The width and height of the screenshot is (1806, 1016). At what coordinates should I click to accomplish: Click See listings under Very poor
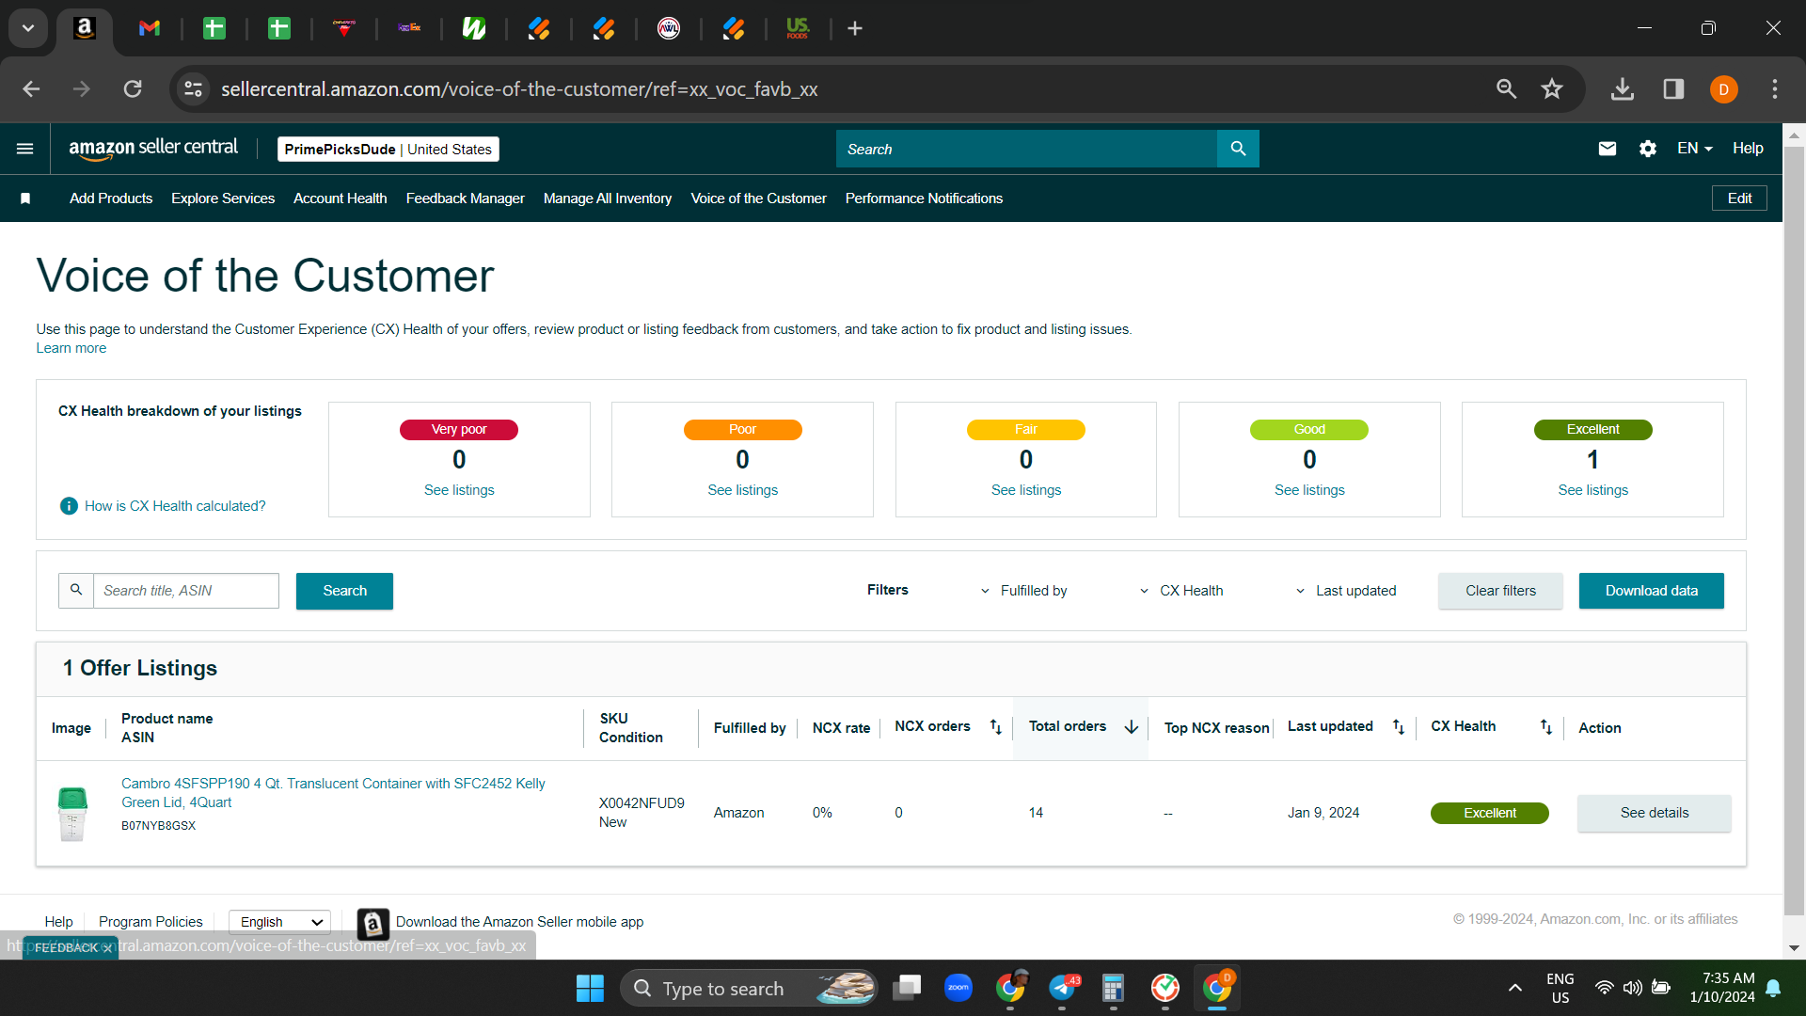[x=459, y=490]
